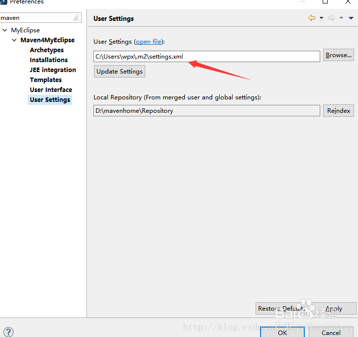
Task: Open the help question mark icon
Action: 8,332
